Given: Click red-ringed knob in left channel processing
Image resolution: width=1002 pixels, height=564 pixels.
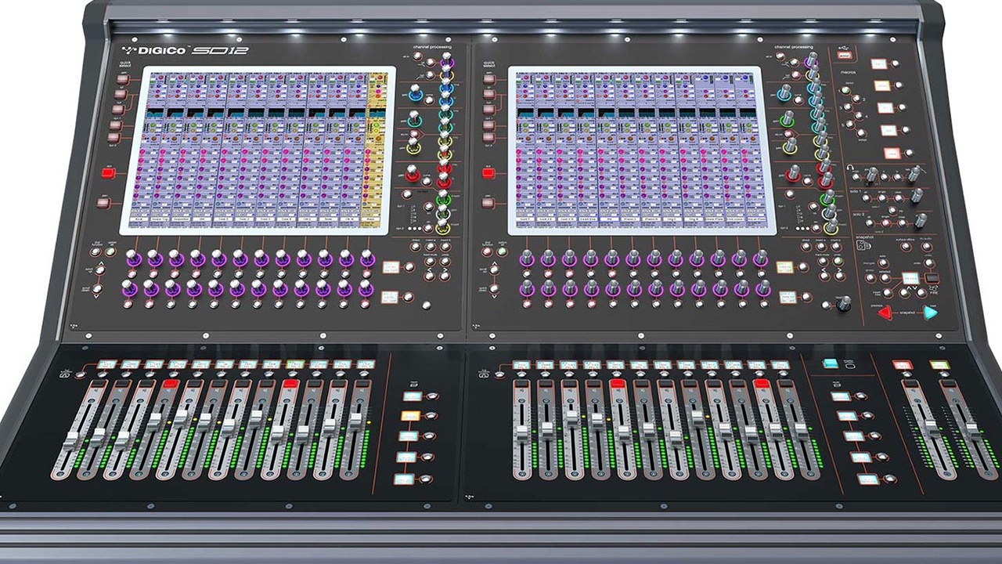Looking at the screenshot, I should pos(412,174).
